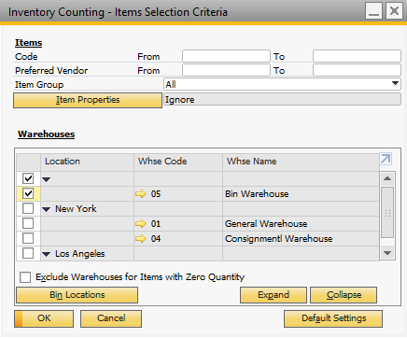The height and width of the screenshot is (338, 407).
Task: Open link arrow for warehouse 04
Action: (141, 239)
